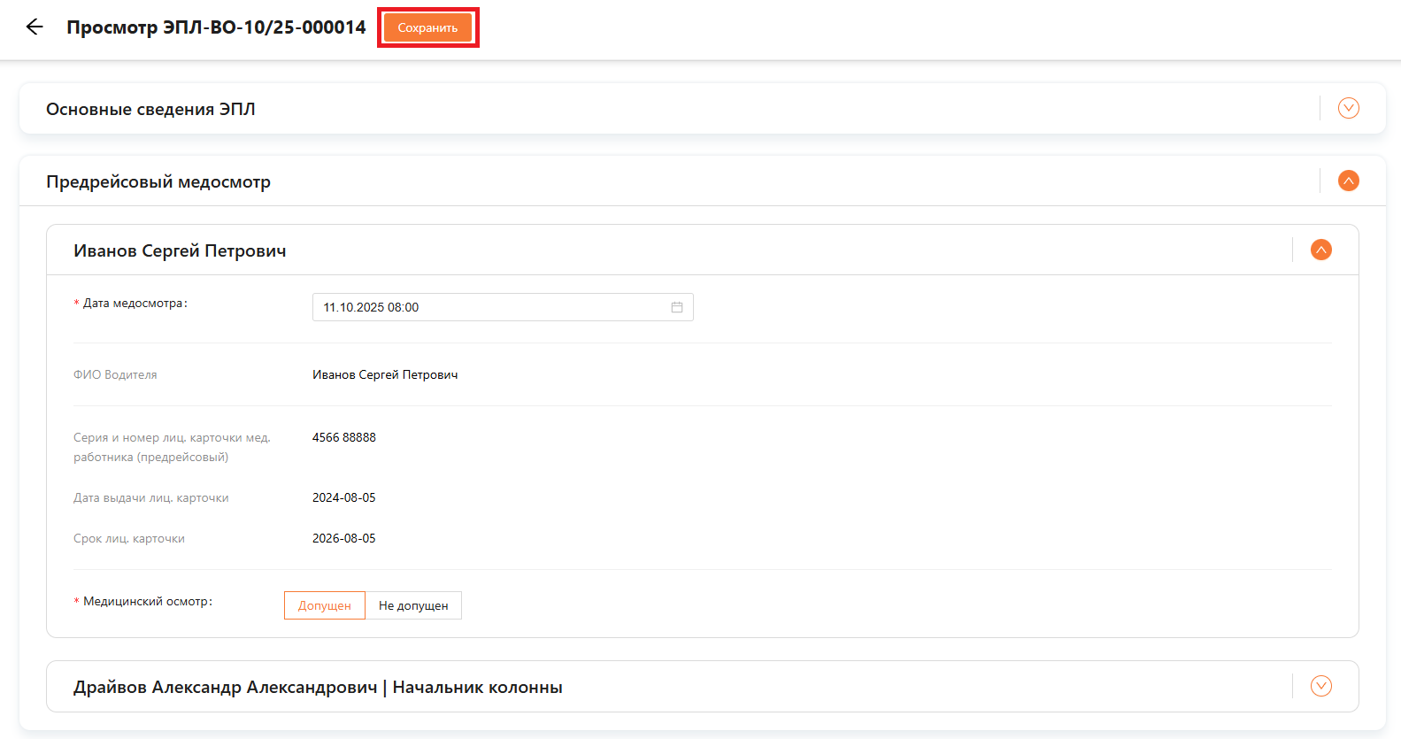The height and width of the screenshot is (739, 1401).
Task: Click the orange chevron icon beside Предрейсовый медосмотр
Action: click(x=1348, y=181)
